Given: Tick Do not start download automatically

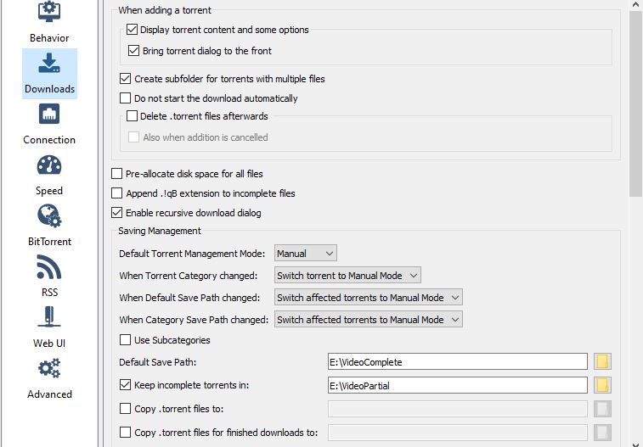Looking at the screenshot, I should [x=125, y=98].
